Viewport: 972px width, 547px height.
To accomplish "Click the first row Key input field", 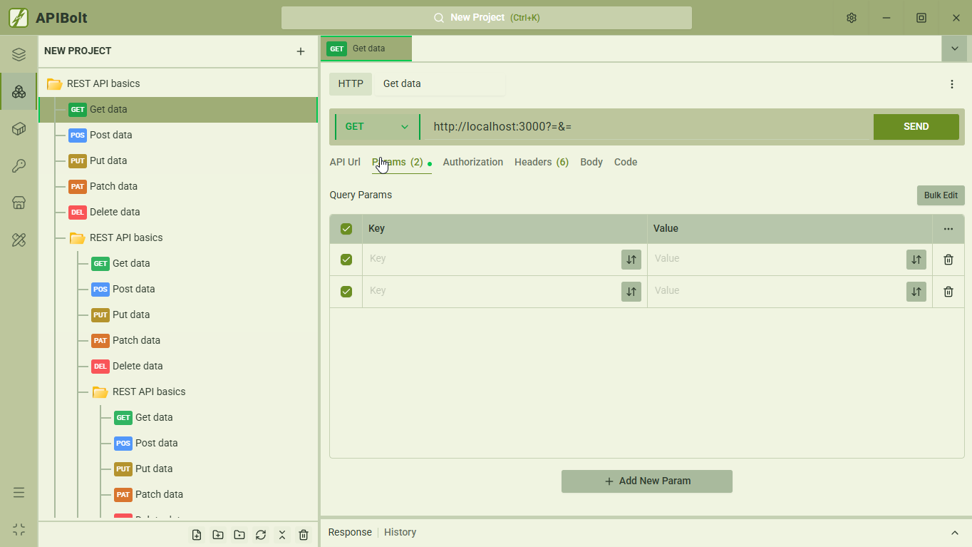I will (x=492, y=259).
